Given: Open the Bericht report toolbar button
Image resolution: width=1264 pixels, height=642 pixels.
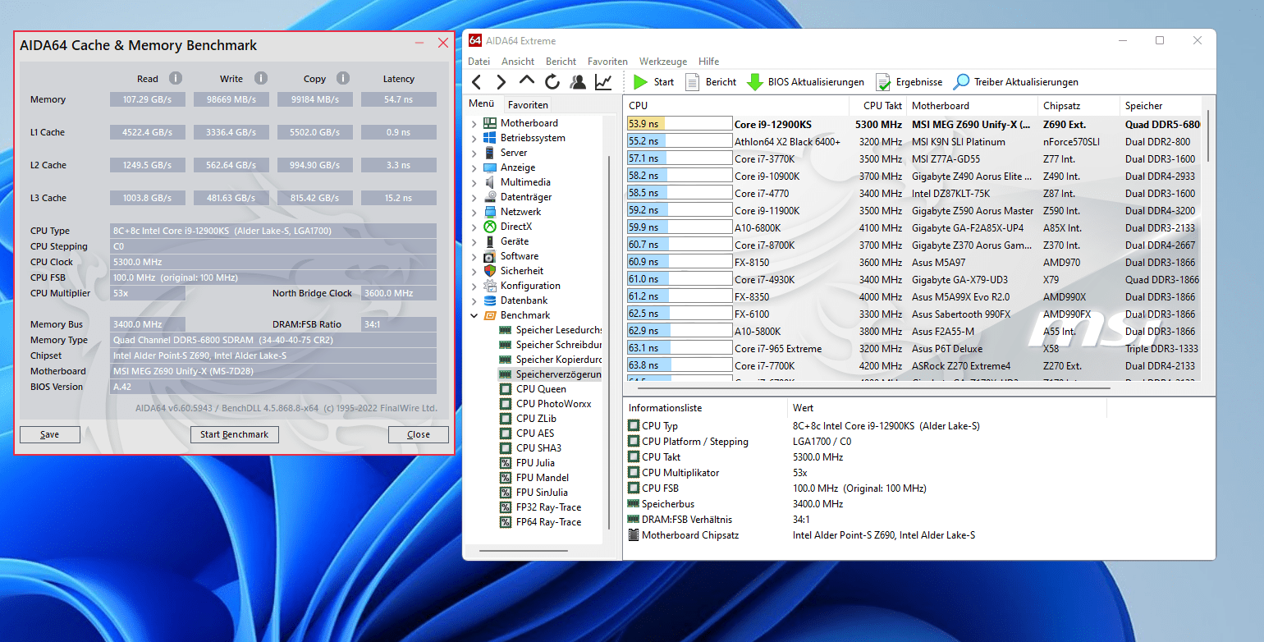Looking at the screenshot, I should (x=711, y=82).
